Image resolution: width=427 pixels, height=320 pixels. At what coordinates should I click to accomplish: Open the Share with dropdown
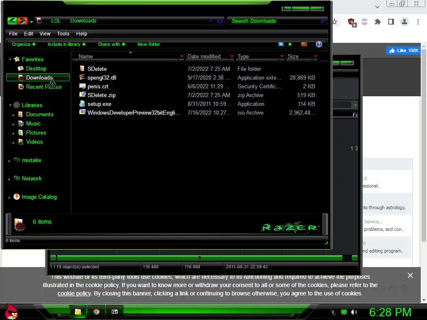pos(112,44)
